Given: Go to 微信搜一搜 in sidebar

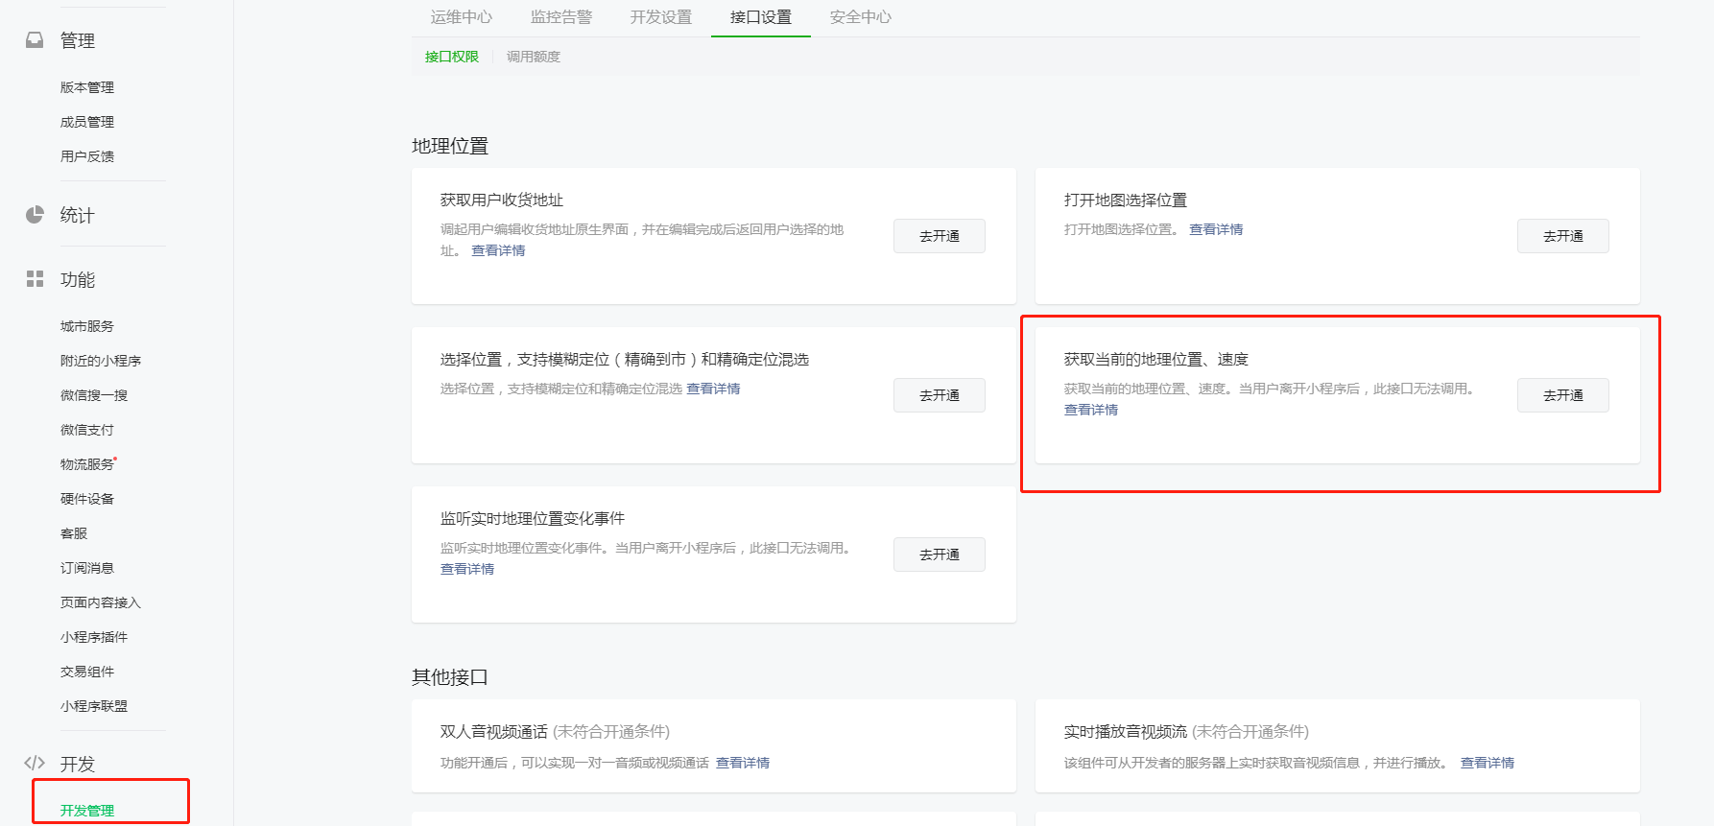Looking at the screenshot, I should pos(94,395).
